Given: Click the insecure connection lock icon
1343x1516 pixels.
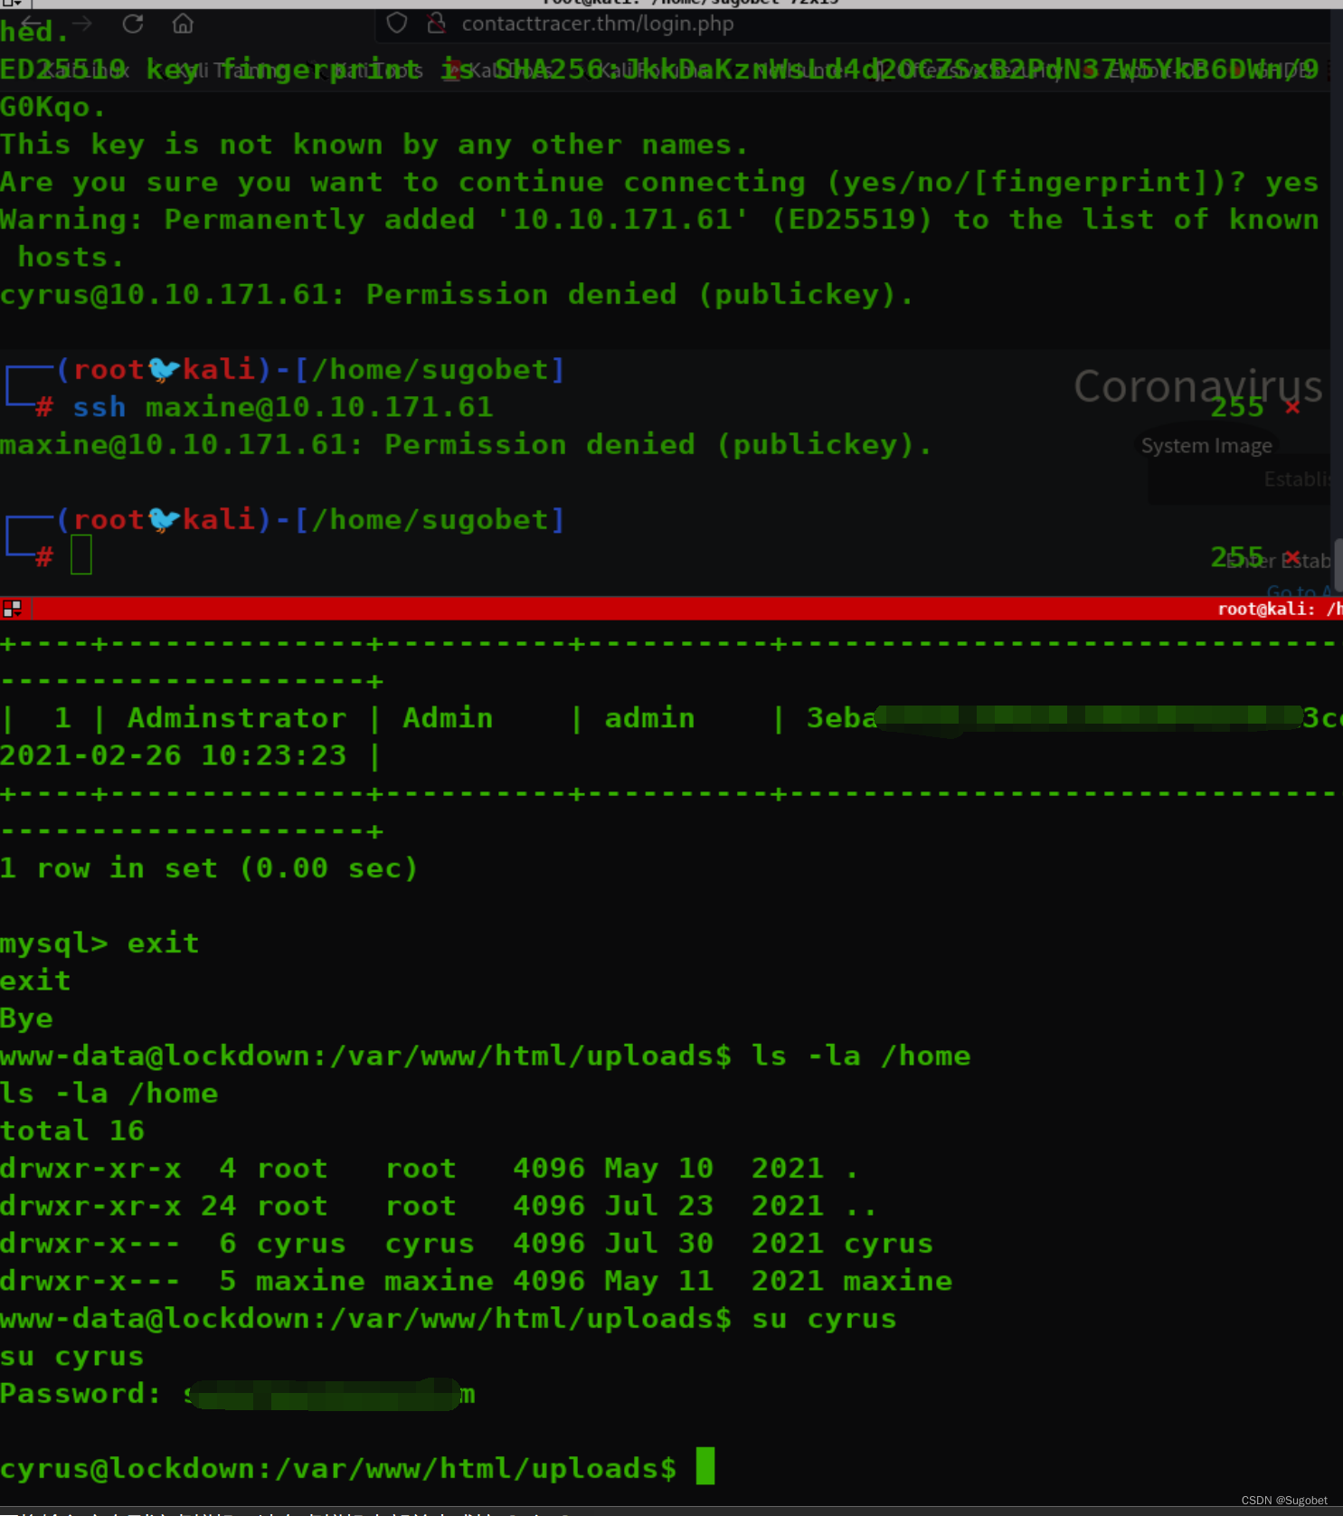Looking at the screenshot, I should [437, 24].
